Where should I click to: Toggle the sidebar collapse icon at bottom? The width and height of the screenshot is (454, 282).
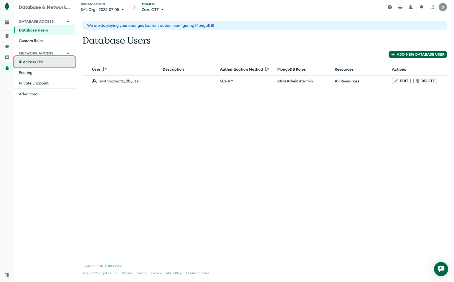click(7, 275)
